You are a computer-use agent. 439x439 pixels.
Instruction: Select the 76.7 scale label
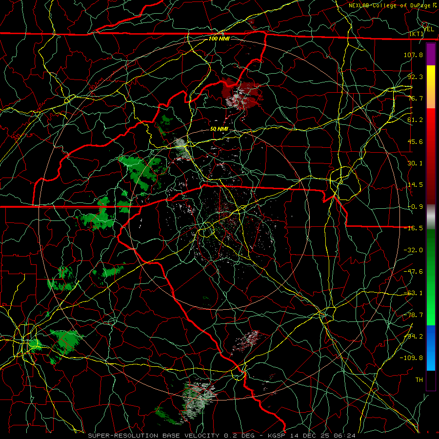[415, 98]
